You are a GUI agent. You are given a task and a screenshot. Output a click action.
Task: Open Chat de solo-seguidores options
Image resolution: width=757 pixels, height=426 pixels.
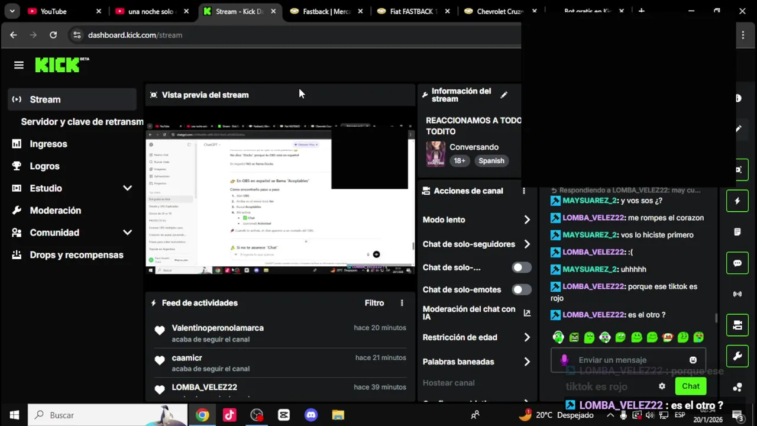pos(477,244)
